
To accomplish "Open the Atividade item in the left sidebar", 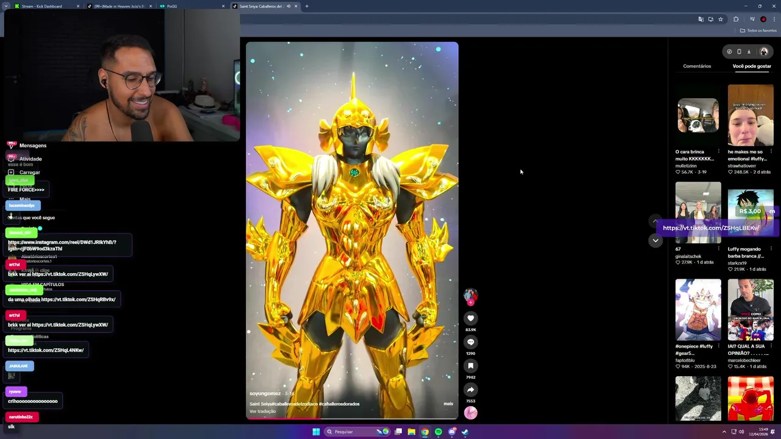I will pyautogui.click(x=25, y=159).
